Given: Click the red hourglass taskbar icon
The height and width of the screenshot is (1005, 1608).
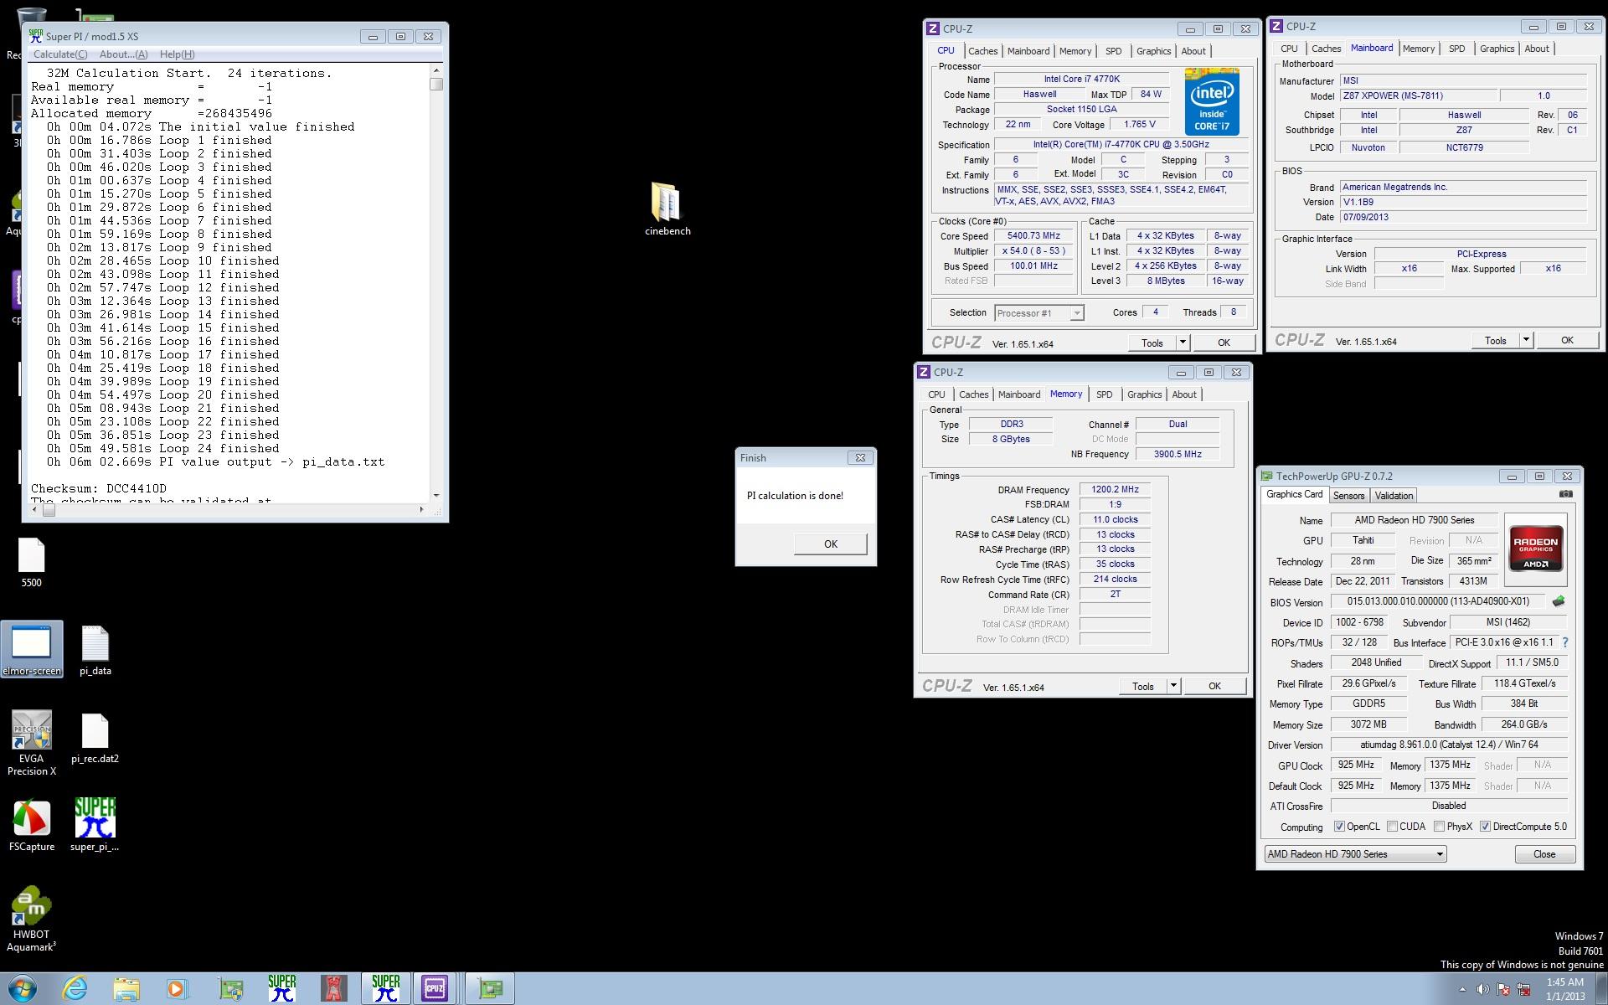Looking at the screenshot, I should 333,989.
